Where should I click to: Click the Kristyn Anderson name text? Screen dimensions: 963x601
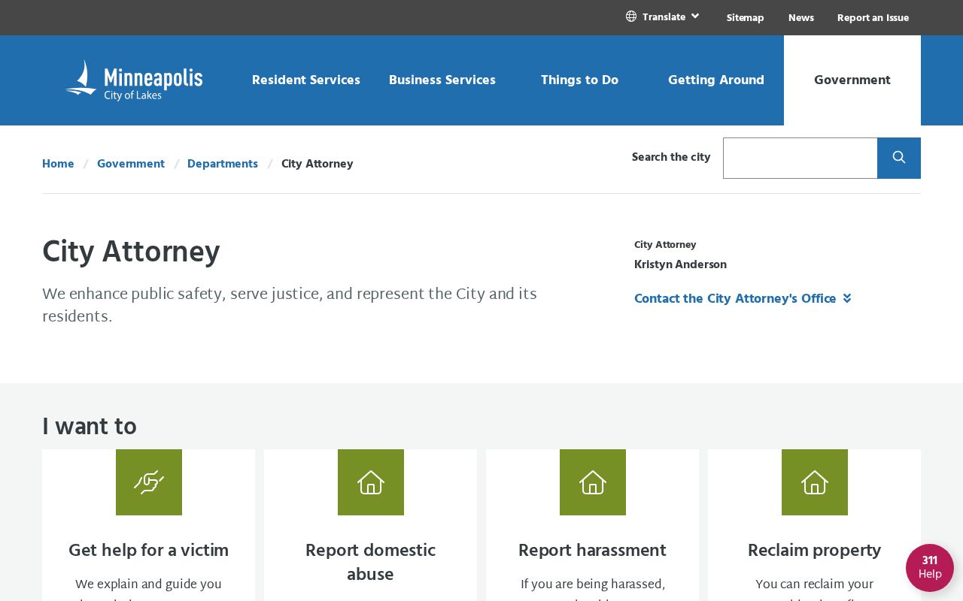tap(681, 264)
